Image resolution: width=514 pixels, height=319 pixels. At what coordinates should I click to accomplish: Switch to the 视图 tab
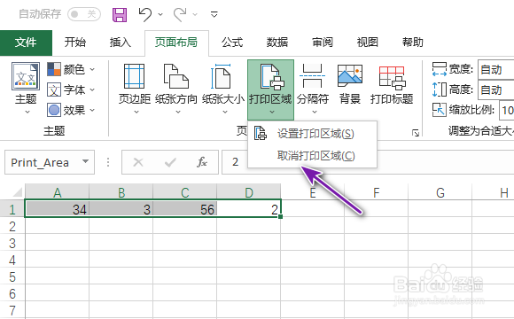368,43
